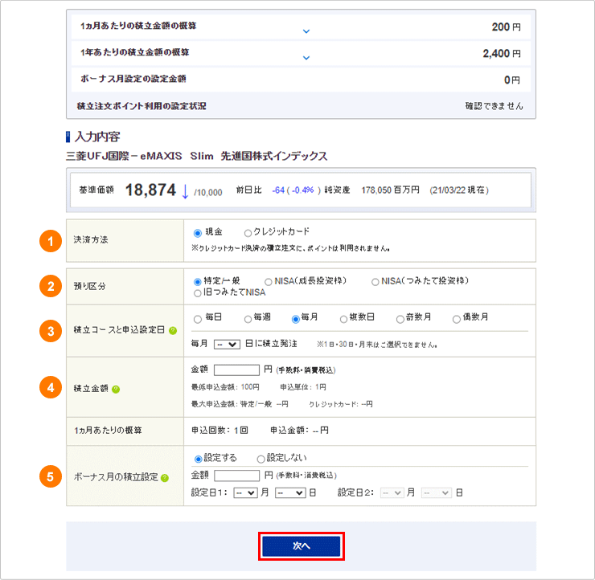The image size is (595, 580).
Task: Click the 積立金額 amount input field
Action: 236,370
